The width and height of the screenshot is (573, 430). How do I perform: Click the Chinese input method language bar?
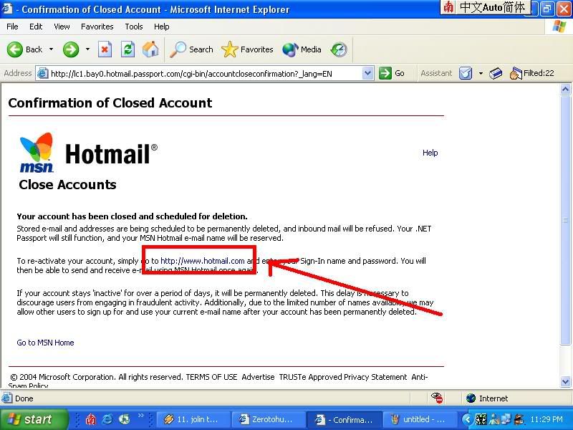[486, 7]
